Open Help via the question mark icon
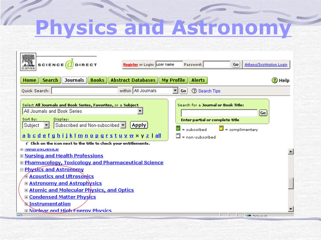This screenshot has width=321, height=240. 275,80
